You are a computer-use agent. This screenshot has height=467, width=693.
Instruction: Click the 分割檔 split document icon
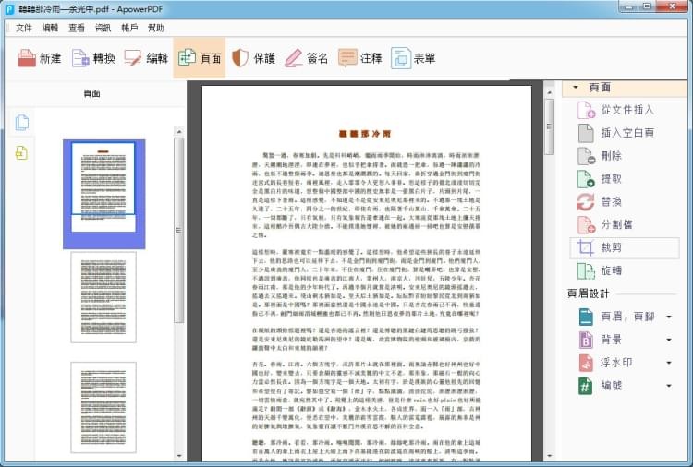click(x=586, y=224)
